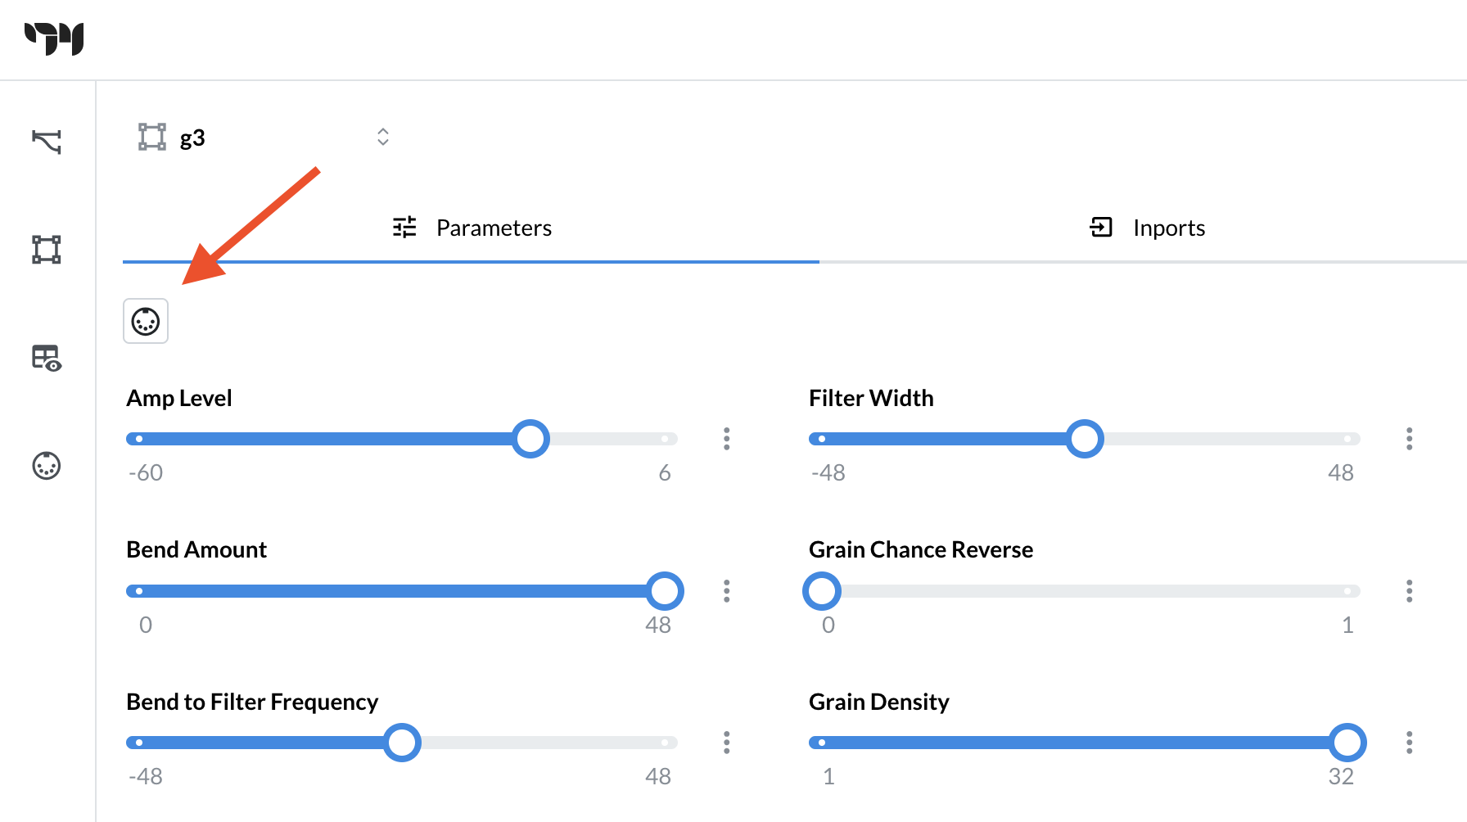Click the instance icon next to g3

click(152, 137)
